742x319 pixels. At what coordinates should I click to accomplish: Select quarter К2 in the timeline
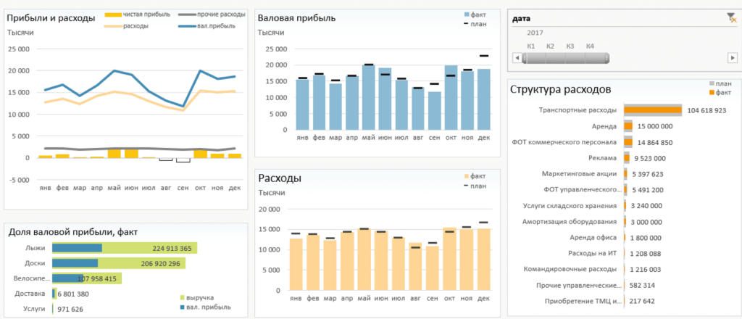pyautogui.click(x=551, y=46)
